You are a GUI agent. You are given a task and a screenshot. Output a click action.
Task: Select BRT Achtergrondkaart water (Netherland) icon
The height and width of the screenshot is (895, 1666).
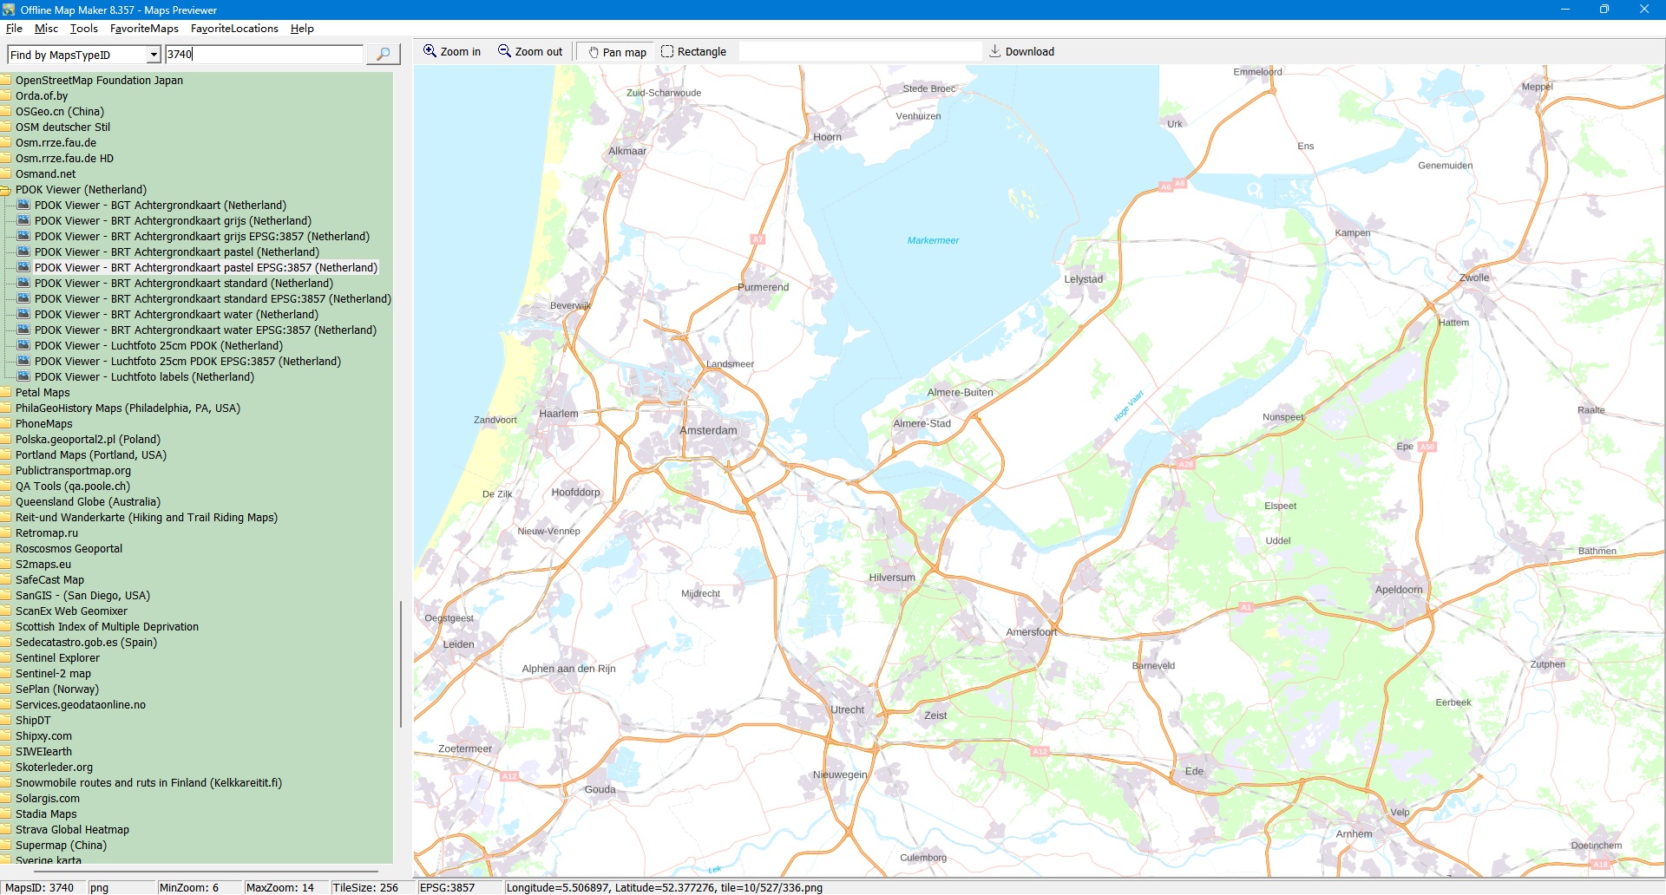pos(23,315)
